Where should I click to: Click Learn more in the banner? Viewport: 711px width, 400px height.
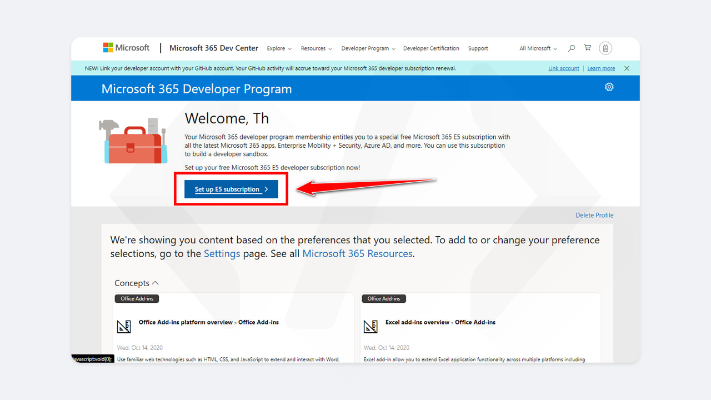pyautogui.click(x=601, y=68)
